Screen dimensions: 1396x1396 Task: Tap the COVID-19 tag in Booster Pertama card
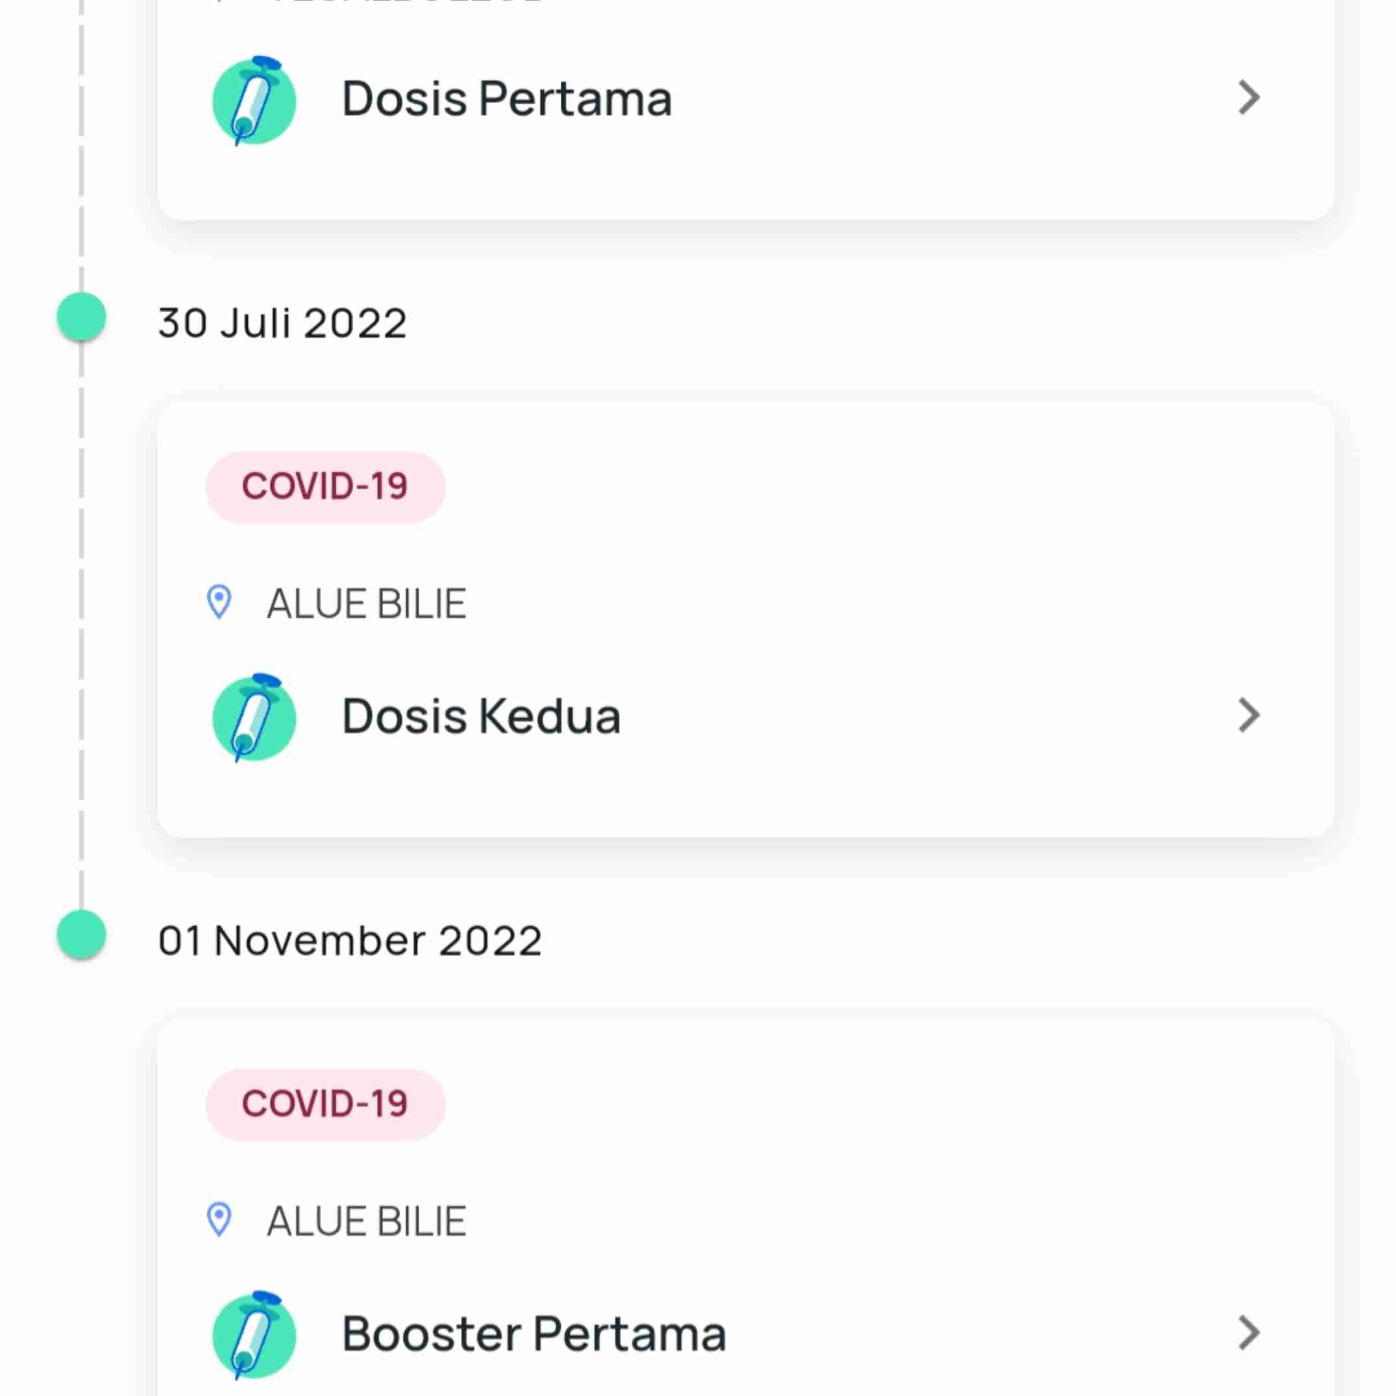[x=325, y=1104]
